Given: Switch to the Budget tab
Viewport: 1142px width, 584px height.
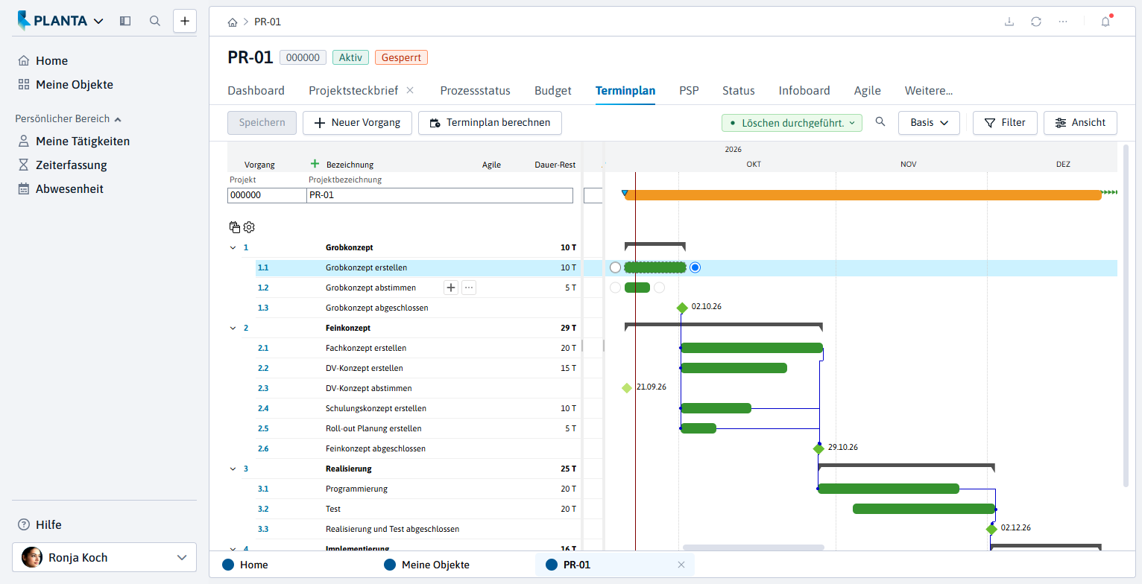Looking at the screenshot, I should click(553, 91).
